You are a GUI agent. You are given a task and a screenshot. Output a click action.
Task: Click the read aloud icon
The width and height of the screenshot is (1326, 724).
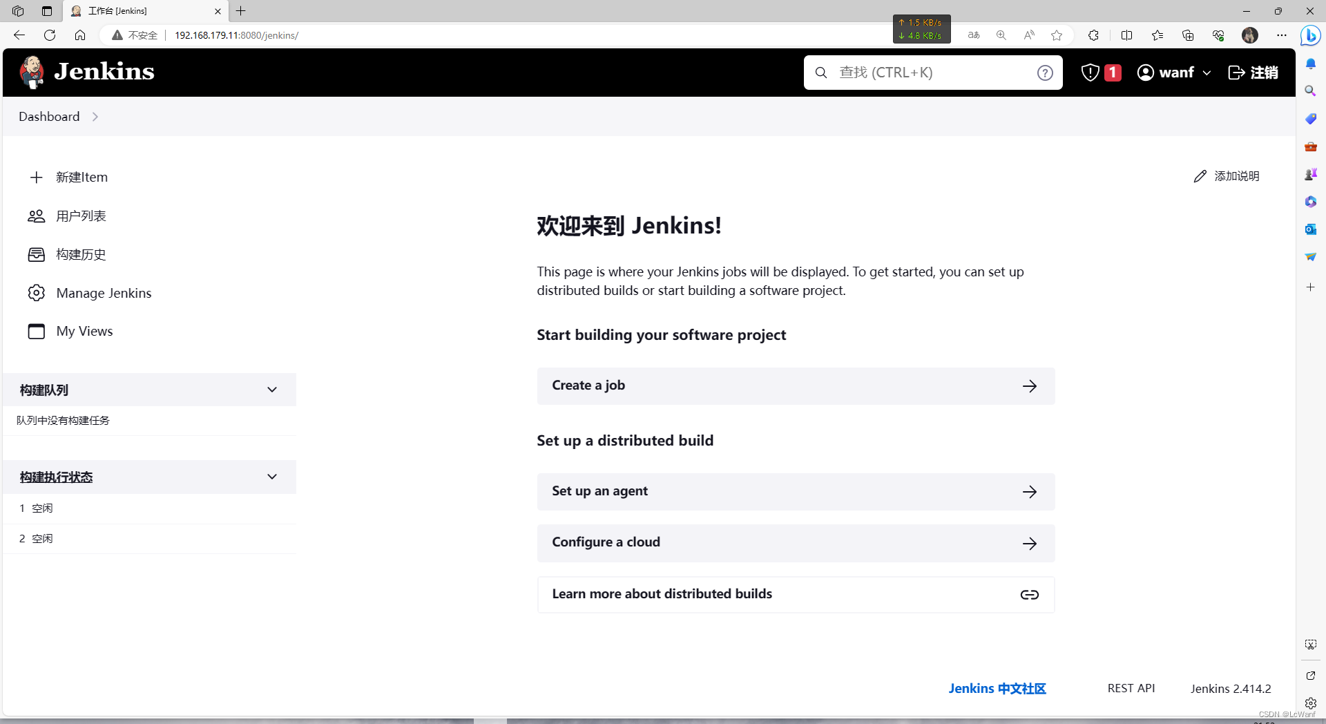coord(1029,35)
